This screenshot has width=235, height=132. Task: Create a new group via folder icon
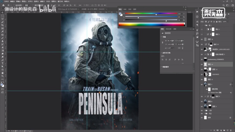coord(224,130)
